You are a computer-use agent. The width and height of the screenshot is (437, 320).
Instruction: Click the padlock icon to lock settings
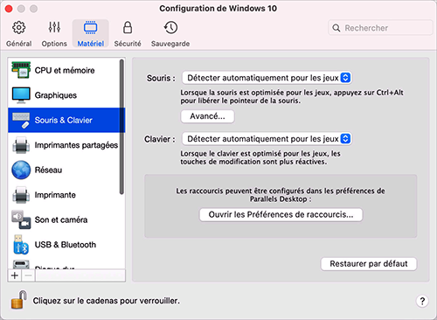18,300
